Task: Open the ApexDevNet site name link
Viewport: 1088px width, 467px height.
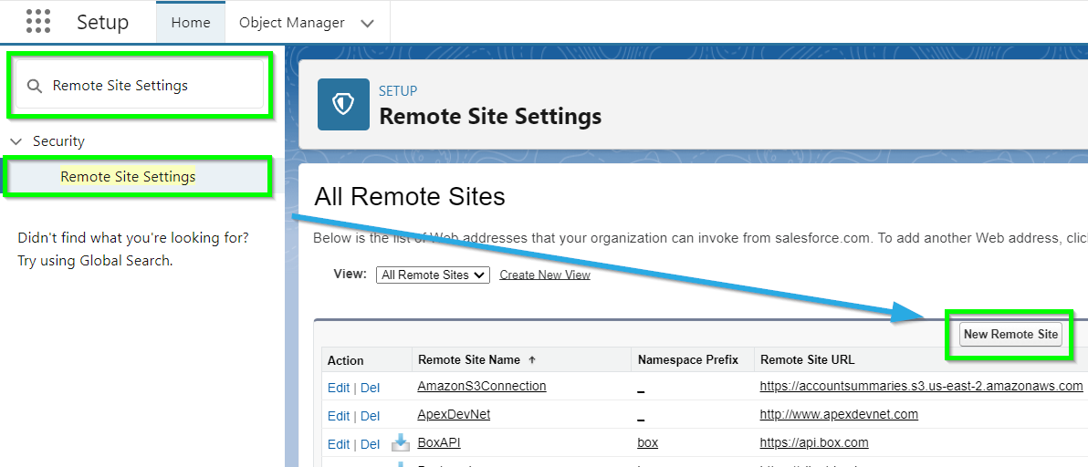Action: tap(454, 414)
